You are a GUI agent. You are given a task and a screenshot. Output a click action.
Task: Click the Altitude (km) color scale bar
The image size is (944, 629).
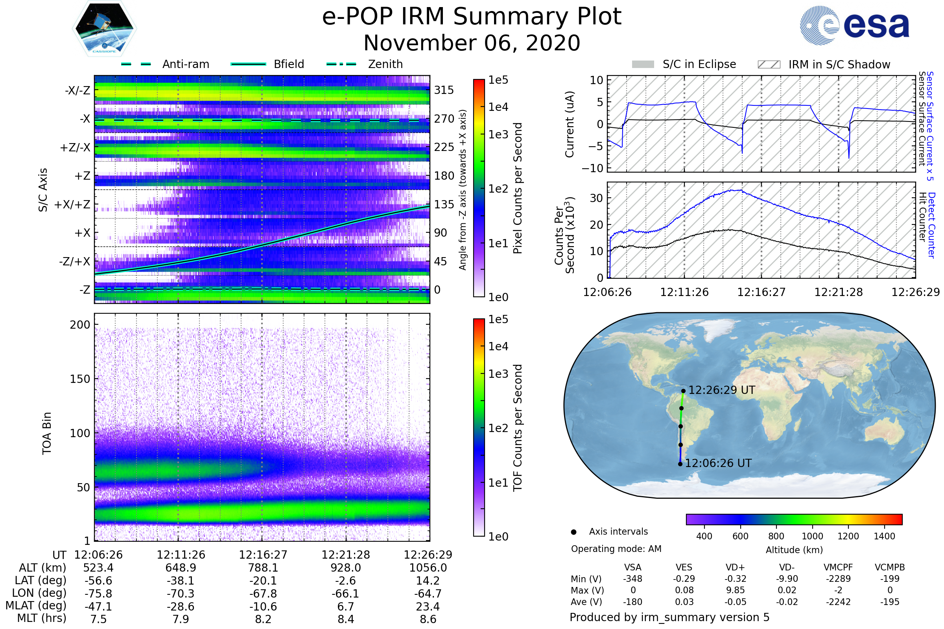coord(794,519)
